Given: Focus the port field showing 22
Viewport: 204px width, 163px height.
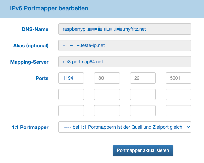Looking at the screenshot, I should [143, 78].
